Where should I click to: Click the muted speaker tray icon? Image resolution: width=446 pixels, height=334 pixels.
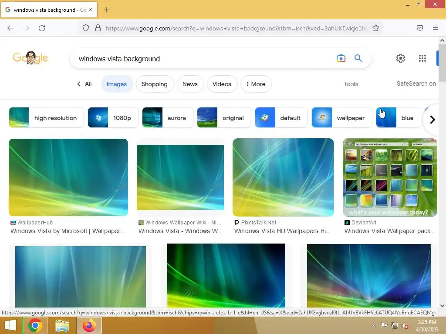click(405, 326)
